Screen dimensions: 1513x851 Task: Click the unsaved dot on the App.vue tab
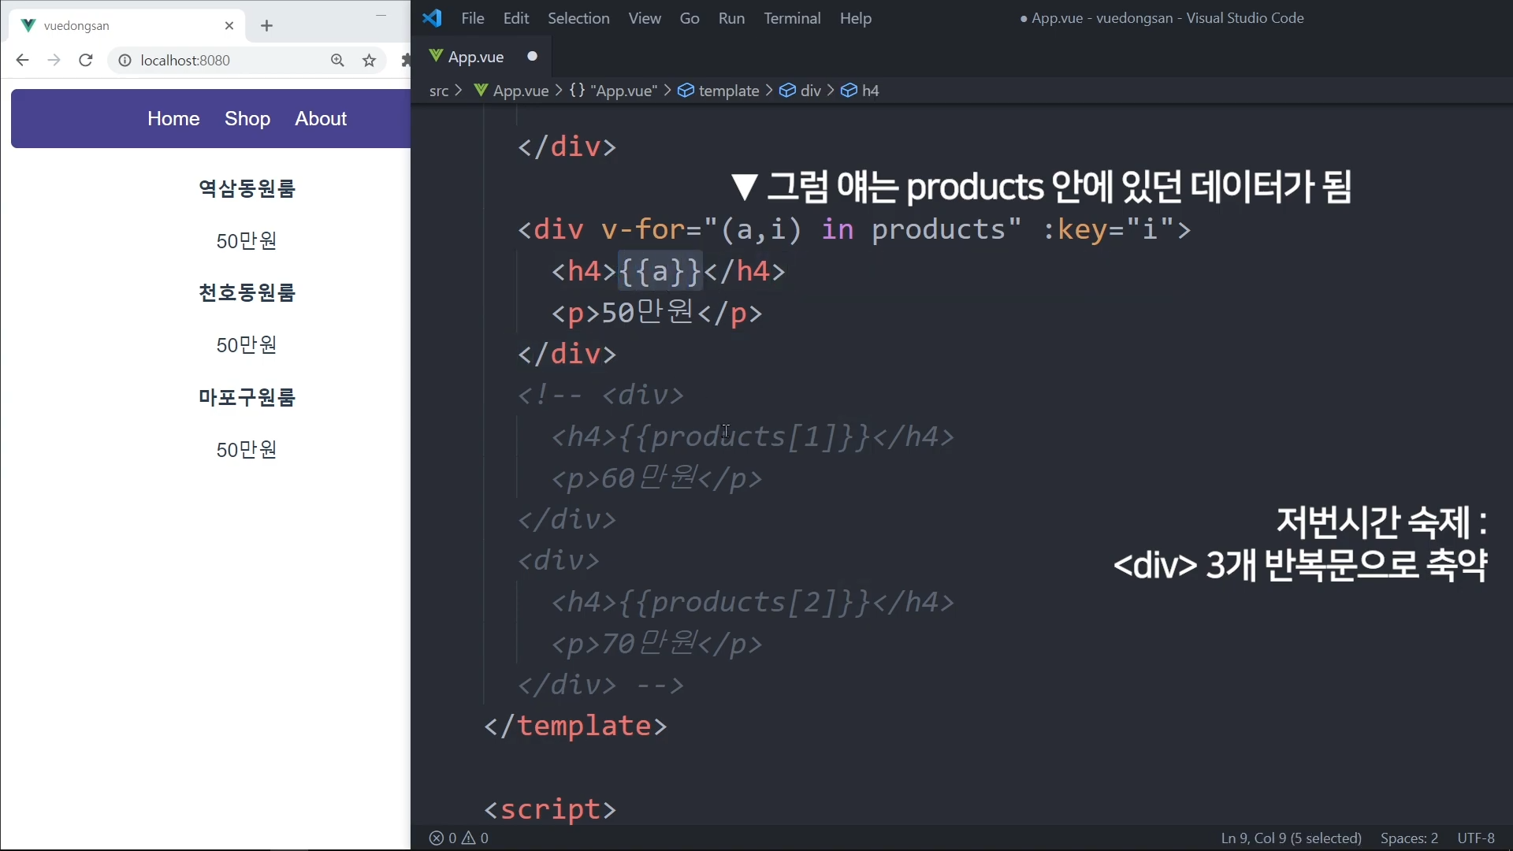click(x=532, y=56)
